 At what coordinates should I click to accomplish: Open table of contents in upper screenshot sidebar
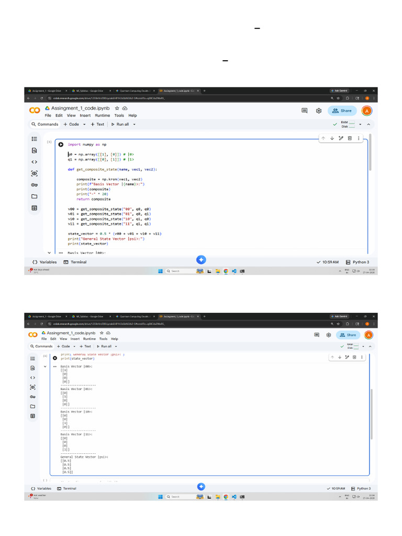34,139
